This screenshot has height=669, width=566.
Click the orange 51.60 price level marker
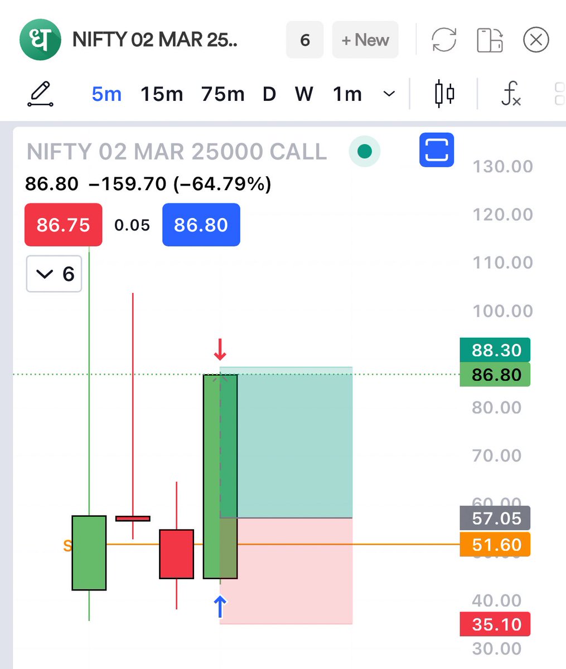pos(494,545)
